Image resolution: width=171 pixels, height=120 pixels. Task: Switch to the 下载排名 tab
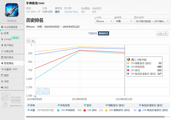click(92, 33)
